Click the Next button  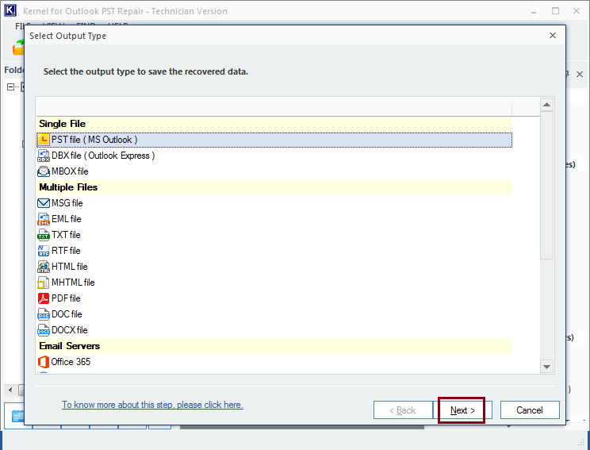point(462,410)
